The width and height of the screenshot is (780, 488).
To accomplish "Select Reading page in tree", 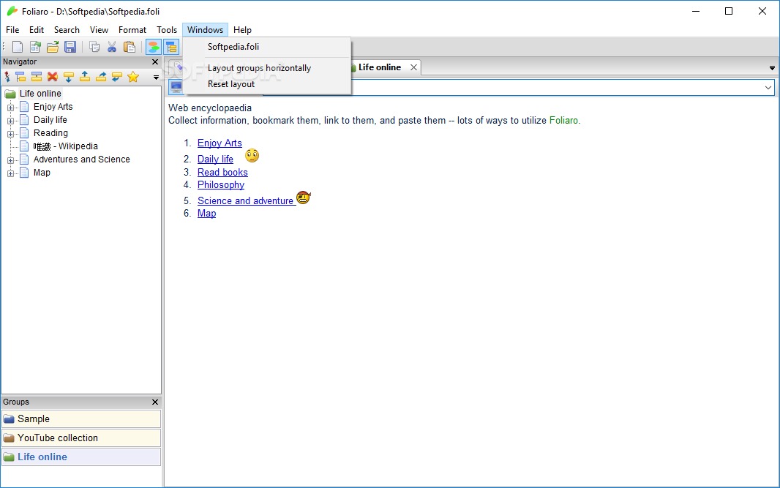I will 50,133.
